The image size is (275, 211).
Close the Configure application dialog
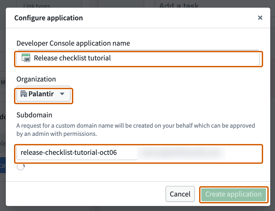point(260,18)
